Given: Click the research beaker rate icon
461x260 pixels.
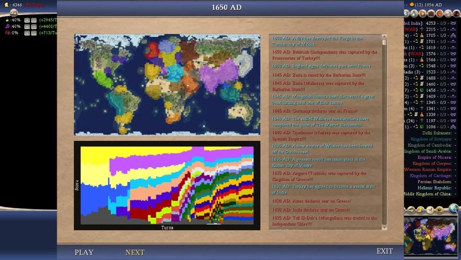Looking at the screenshot, I should tap(7, 20).
